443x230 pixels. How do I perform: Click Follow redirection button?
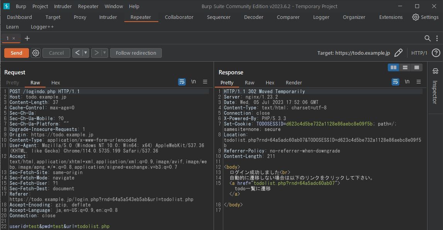[x=136, y=53]
